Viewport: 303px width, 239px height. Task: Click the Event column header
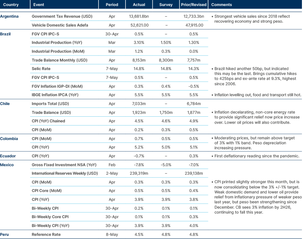(x=39, y=5)
